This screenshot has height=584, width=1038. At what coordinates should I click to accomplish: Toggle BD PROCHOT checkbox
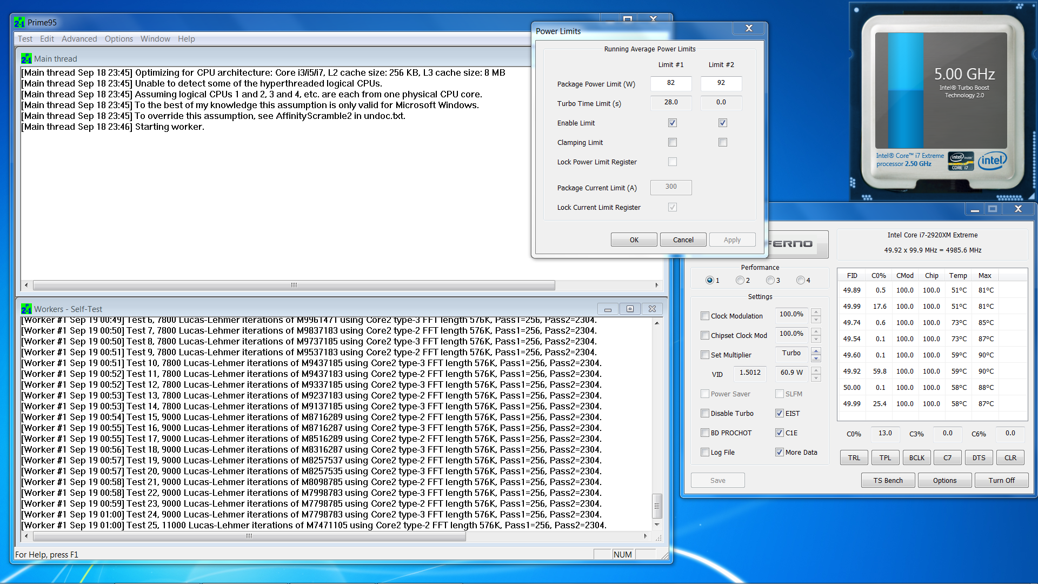[x=705, y=433]
